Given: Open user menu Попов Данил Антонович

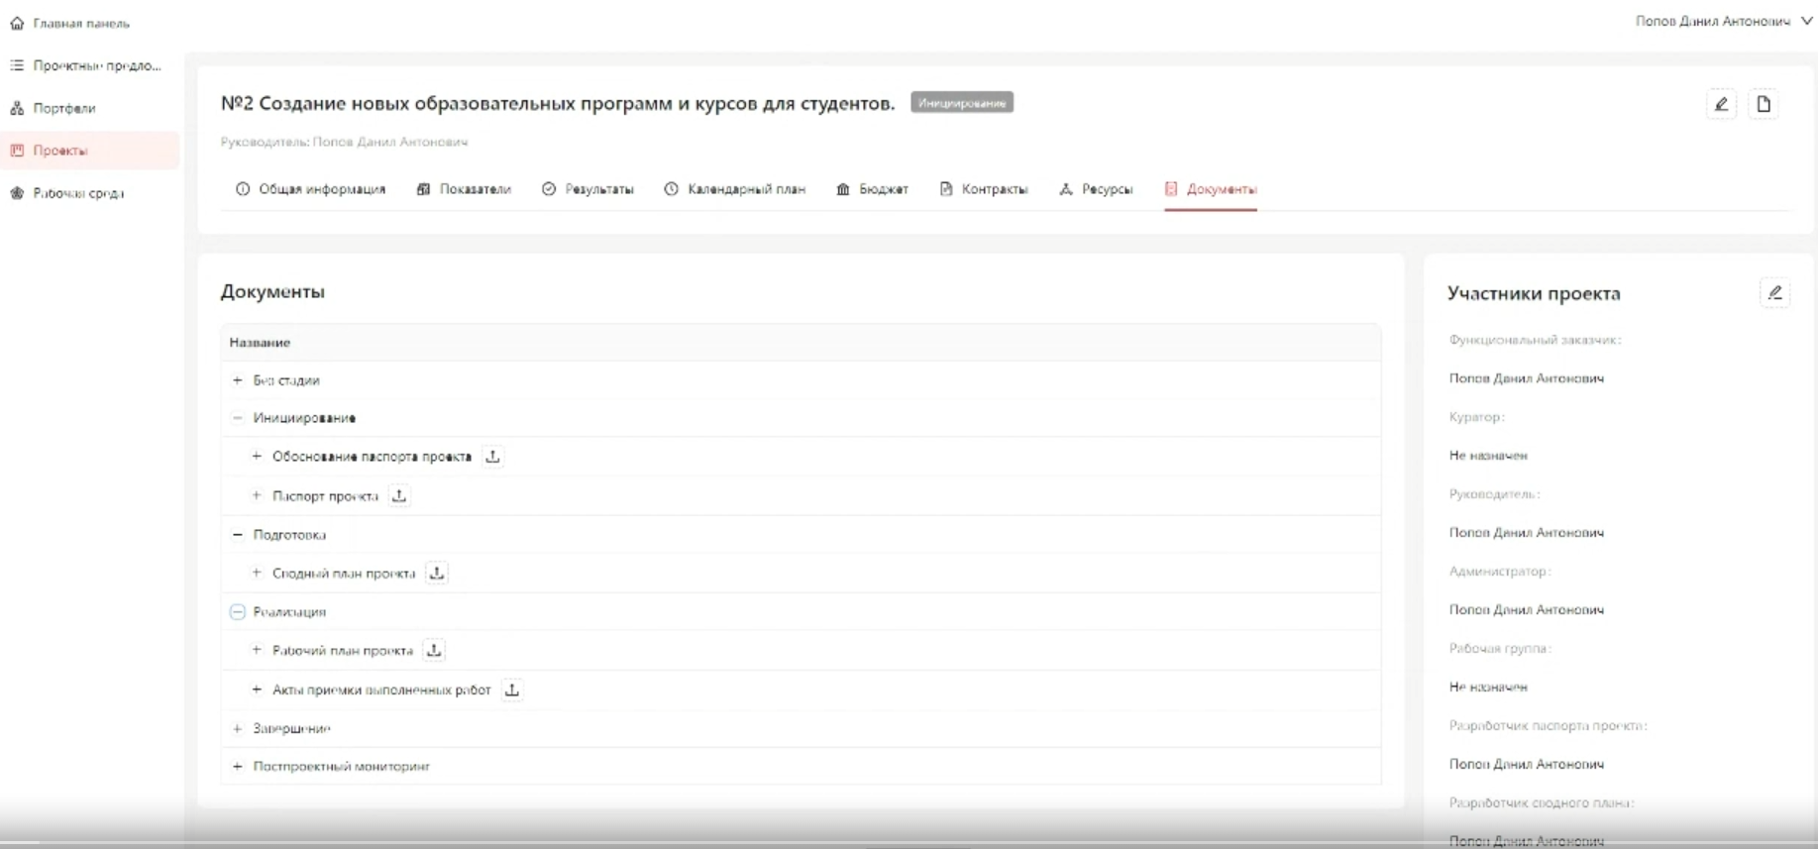Looking at the screenshot, I should click(1724, 21).
